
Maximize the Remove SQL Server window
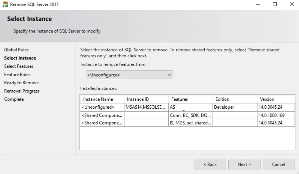[275, 4]
